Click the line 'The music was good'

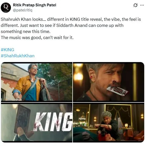37,38
